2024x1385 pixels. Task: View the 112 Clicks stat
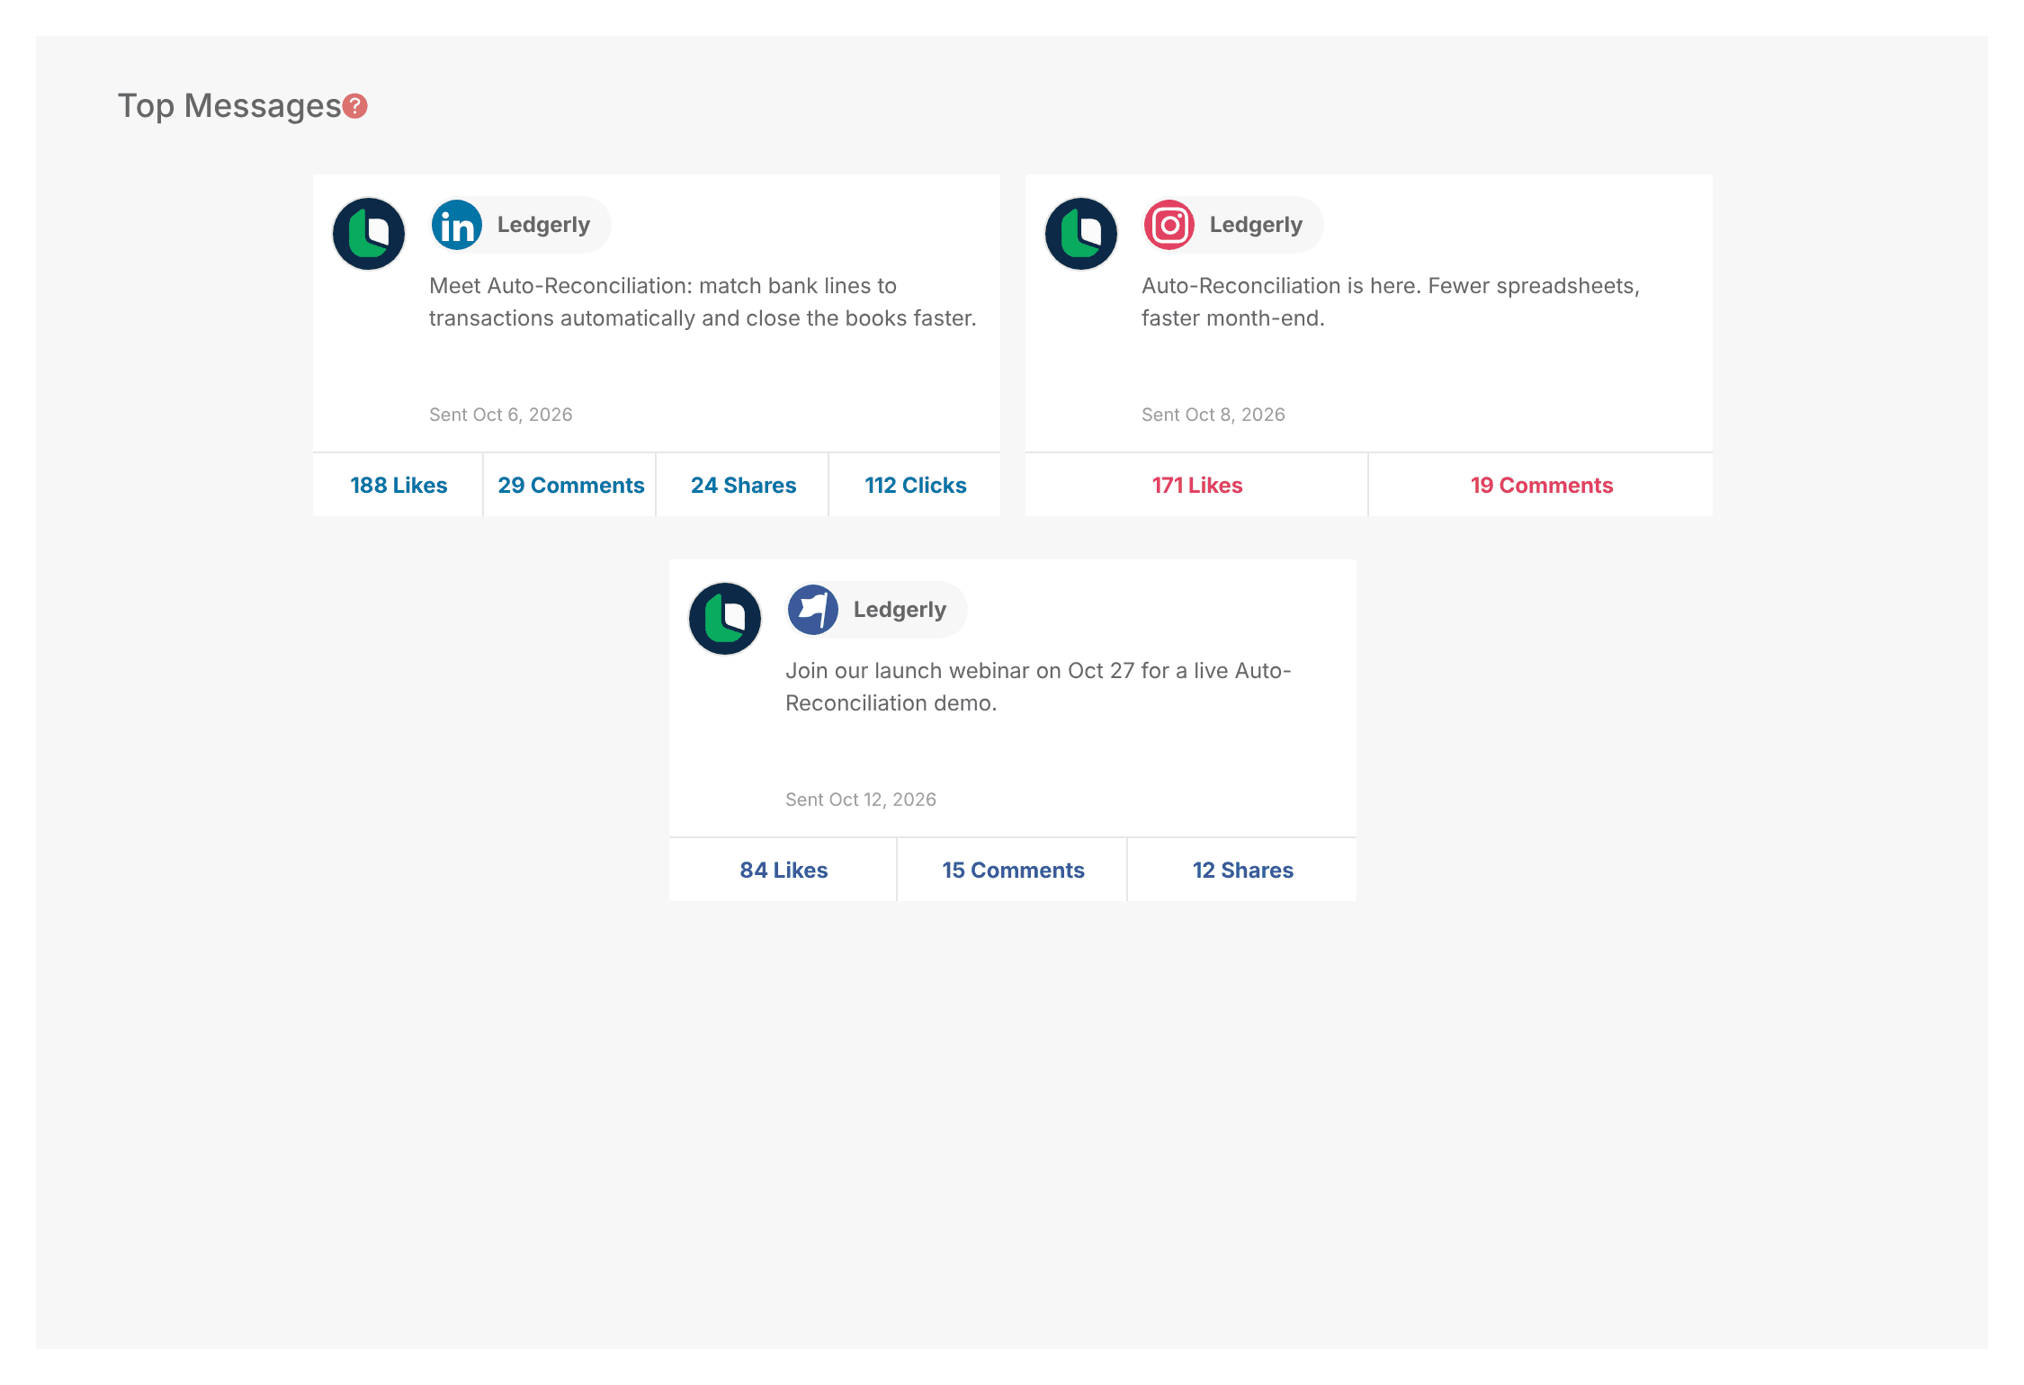pos(915,486)
